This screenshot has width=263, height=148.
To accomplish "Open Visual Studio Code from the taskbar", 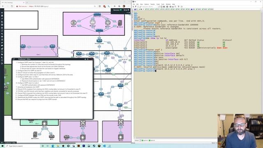I will click(x=104, y=146).
